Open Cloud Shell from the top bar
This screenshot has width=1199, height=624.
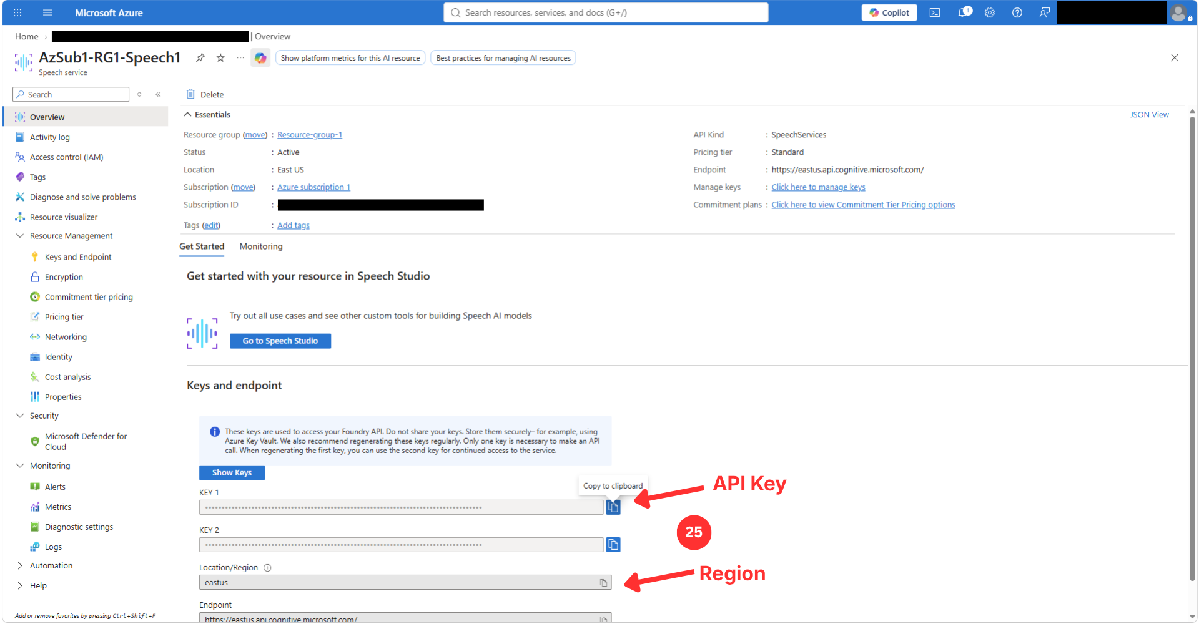935,12
